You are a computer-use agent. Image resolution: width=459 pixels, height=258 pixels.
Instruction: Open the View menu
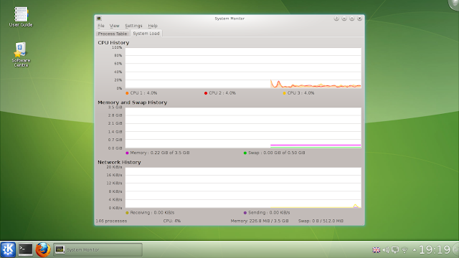click(x=115, y=26)
